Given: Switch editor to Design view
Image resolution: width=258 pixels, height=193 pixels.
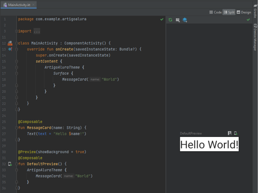Looking at the screenshot, I should tap(244, 12).
